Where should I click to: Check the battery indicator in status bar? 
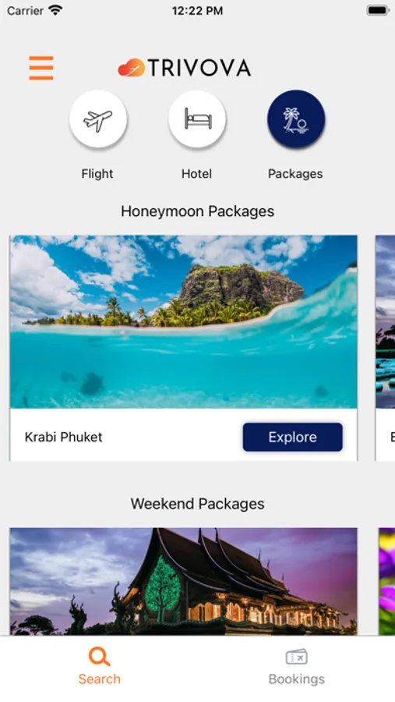pos(378,10)
